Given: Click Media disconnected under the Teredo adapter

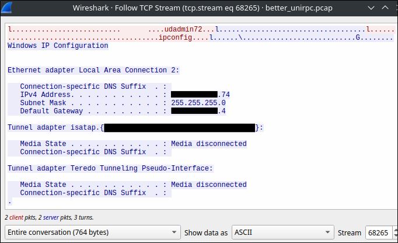Looking at the screenshot, I should pos(208,185).
